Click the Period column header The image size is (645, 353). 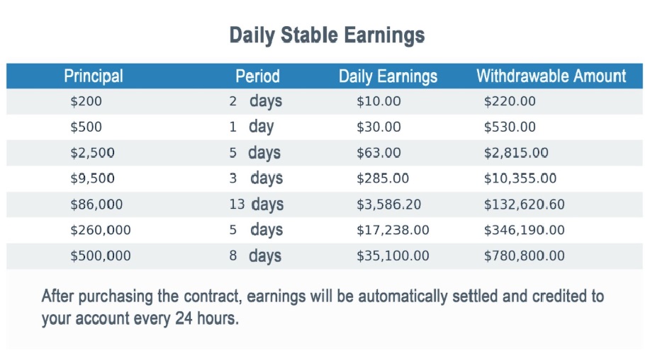pyautogui.click(x=257, y=76)
